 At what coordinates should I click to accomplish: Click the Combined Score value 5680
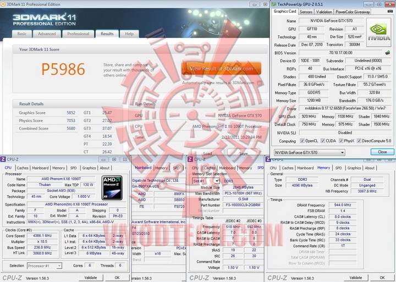point(71,129)
